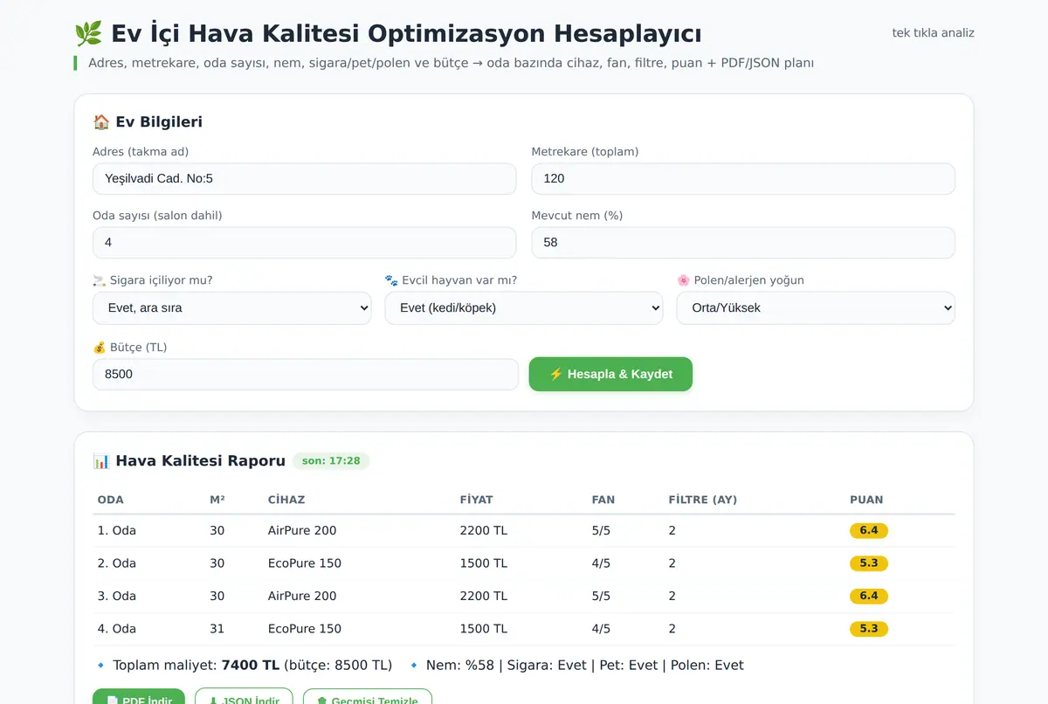Click the '3. Oda' row label
This screenshot has width=1048, height=704.
tap(117, 596)
